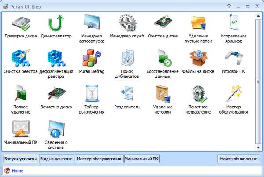The image size is (264, 177).
Task: Select the Игровой ПК gamepad icon
Action: pos(234,58)
